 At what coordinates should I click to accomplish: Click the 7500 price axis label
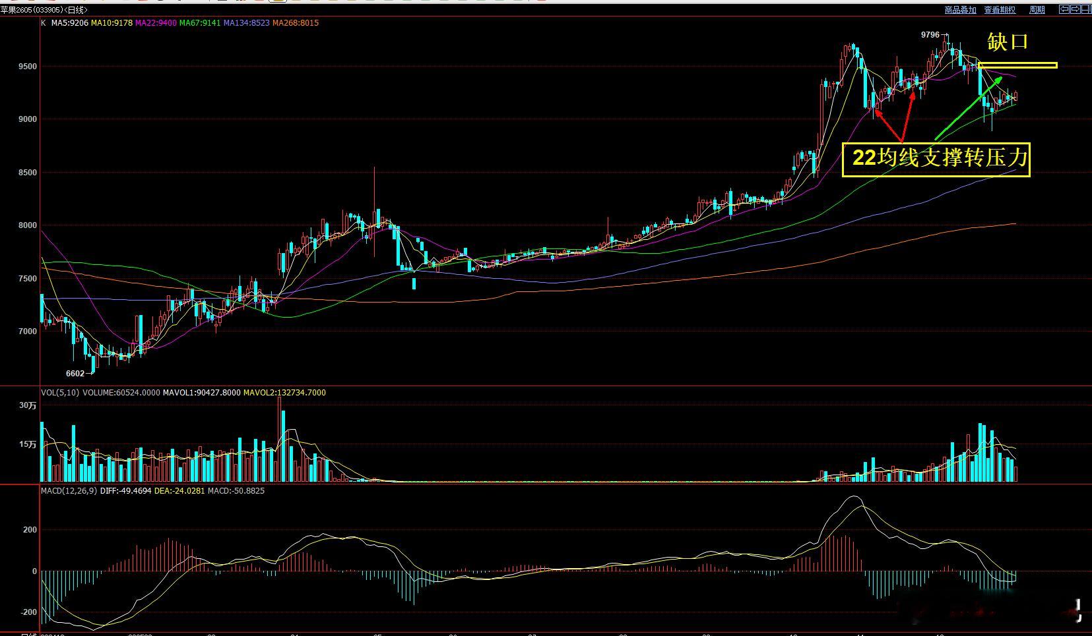[28, 279]
